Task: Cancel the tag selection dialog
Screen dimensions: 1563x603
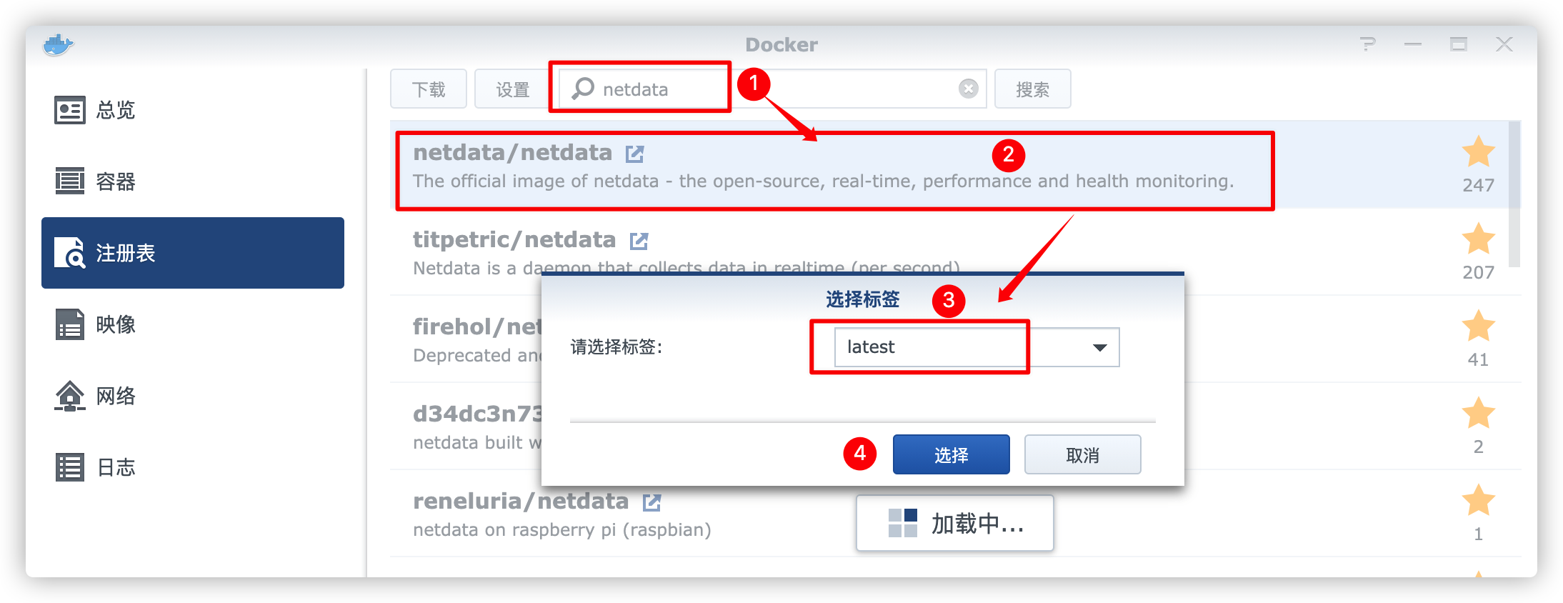Action: point(1082,454)
